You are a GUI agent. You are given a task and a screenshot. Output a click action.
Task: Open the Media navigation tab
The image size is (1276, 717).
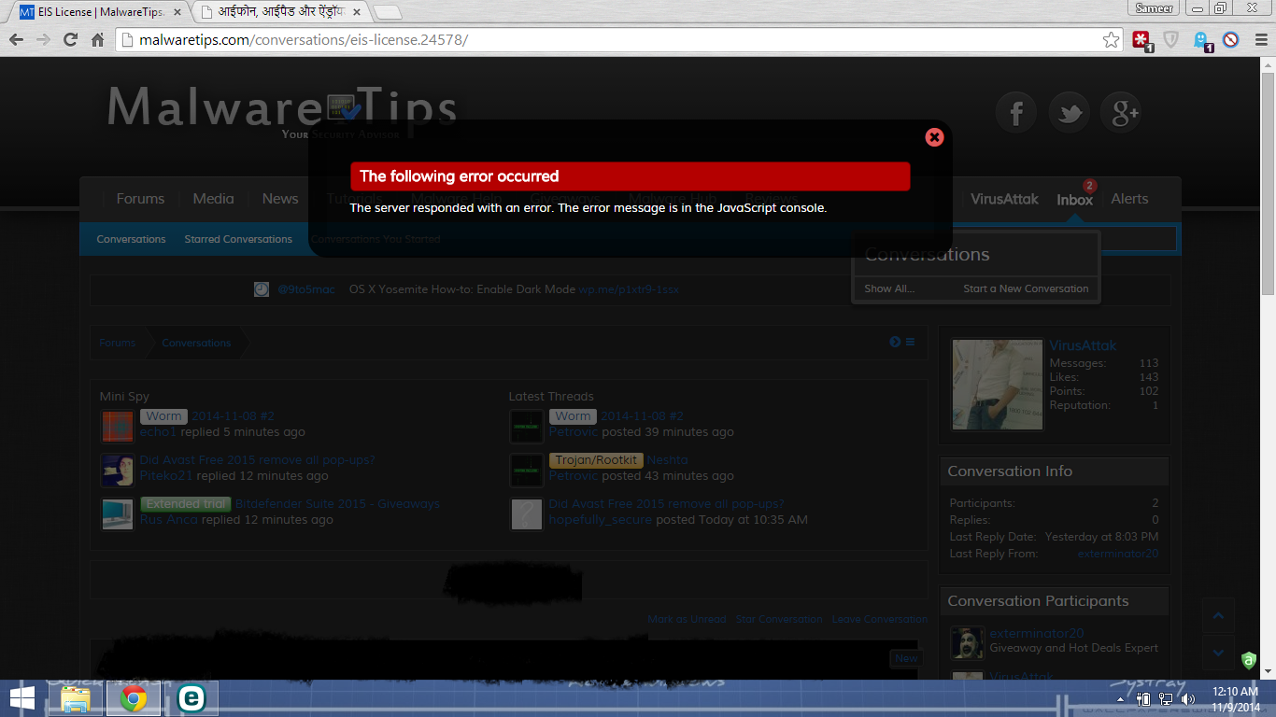click(214, 199)
